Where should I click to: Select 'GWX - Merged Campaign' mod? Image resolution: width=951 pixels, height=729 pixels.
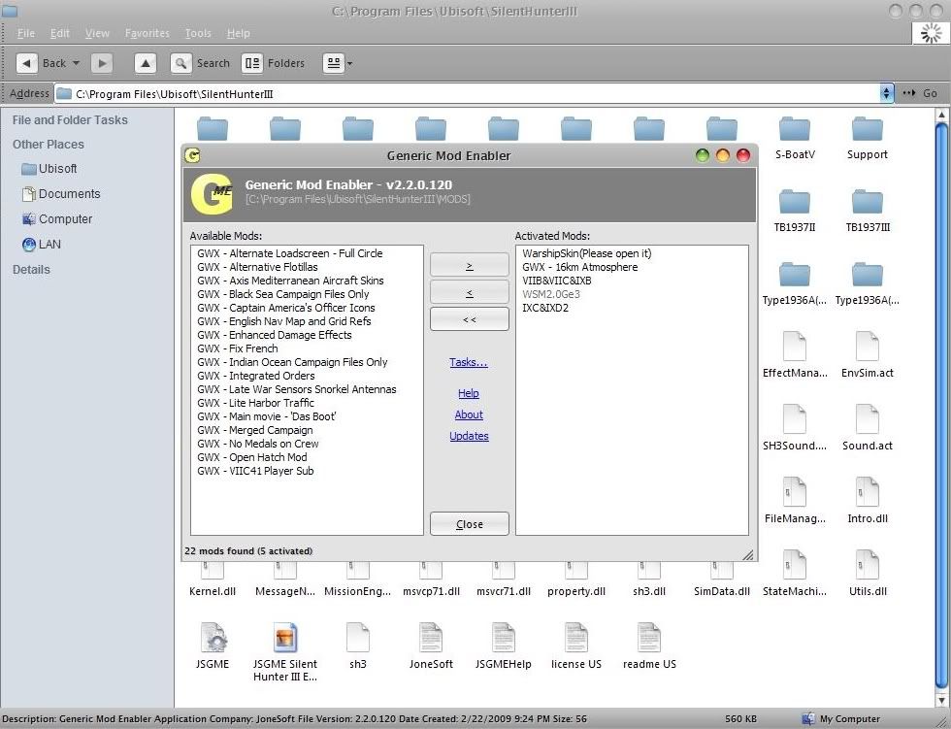(254, 430)
